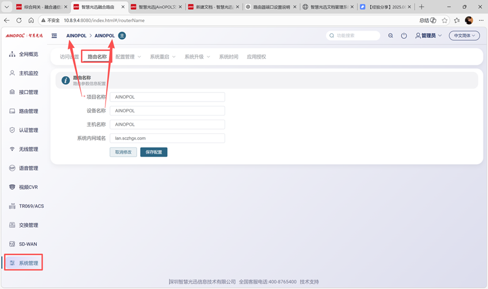Open the 管理员 user dropdown
488x289 pixels.
pos(429,36)
